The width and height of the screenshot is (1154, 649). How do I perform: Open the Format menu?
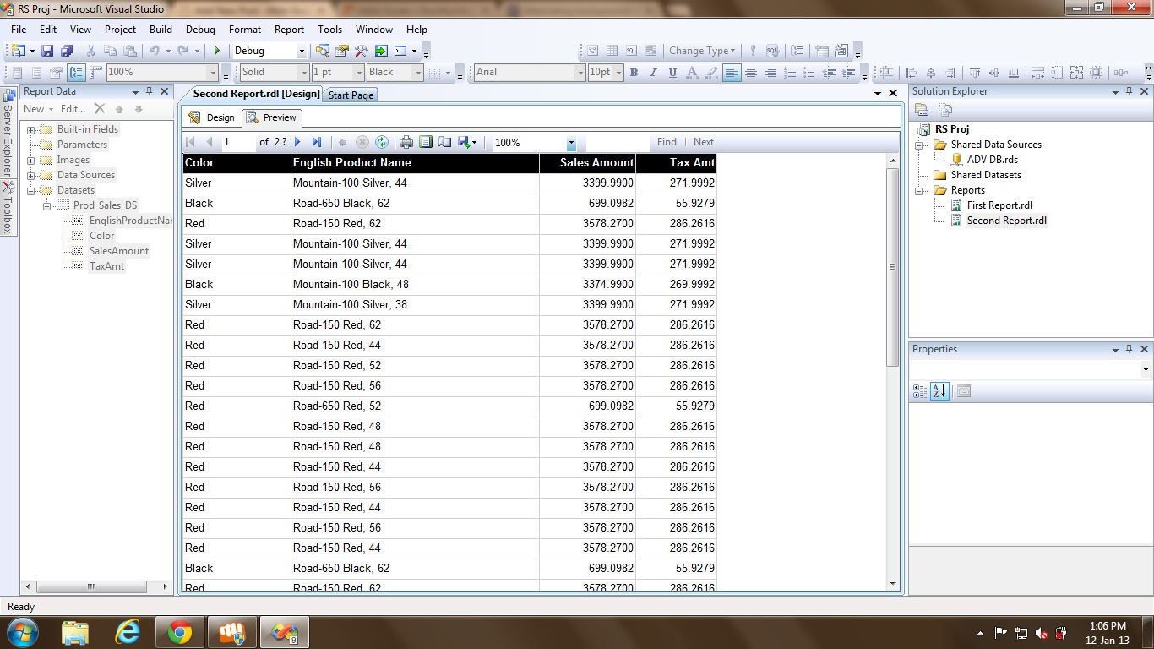click(245, 29)
